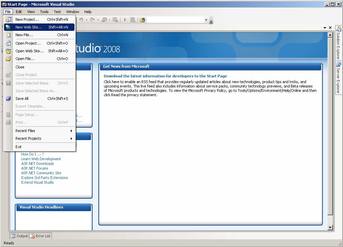Open the ASP.NET Forums link
Viewport: 343px width, 247px height.
click(x=35, y=168)
